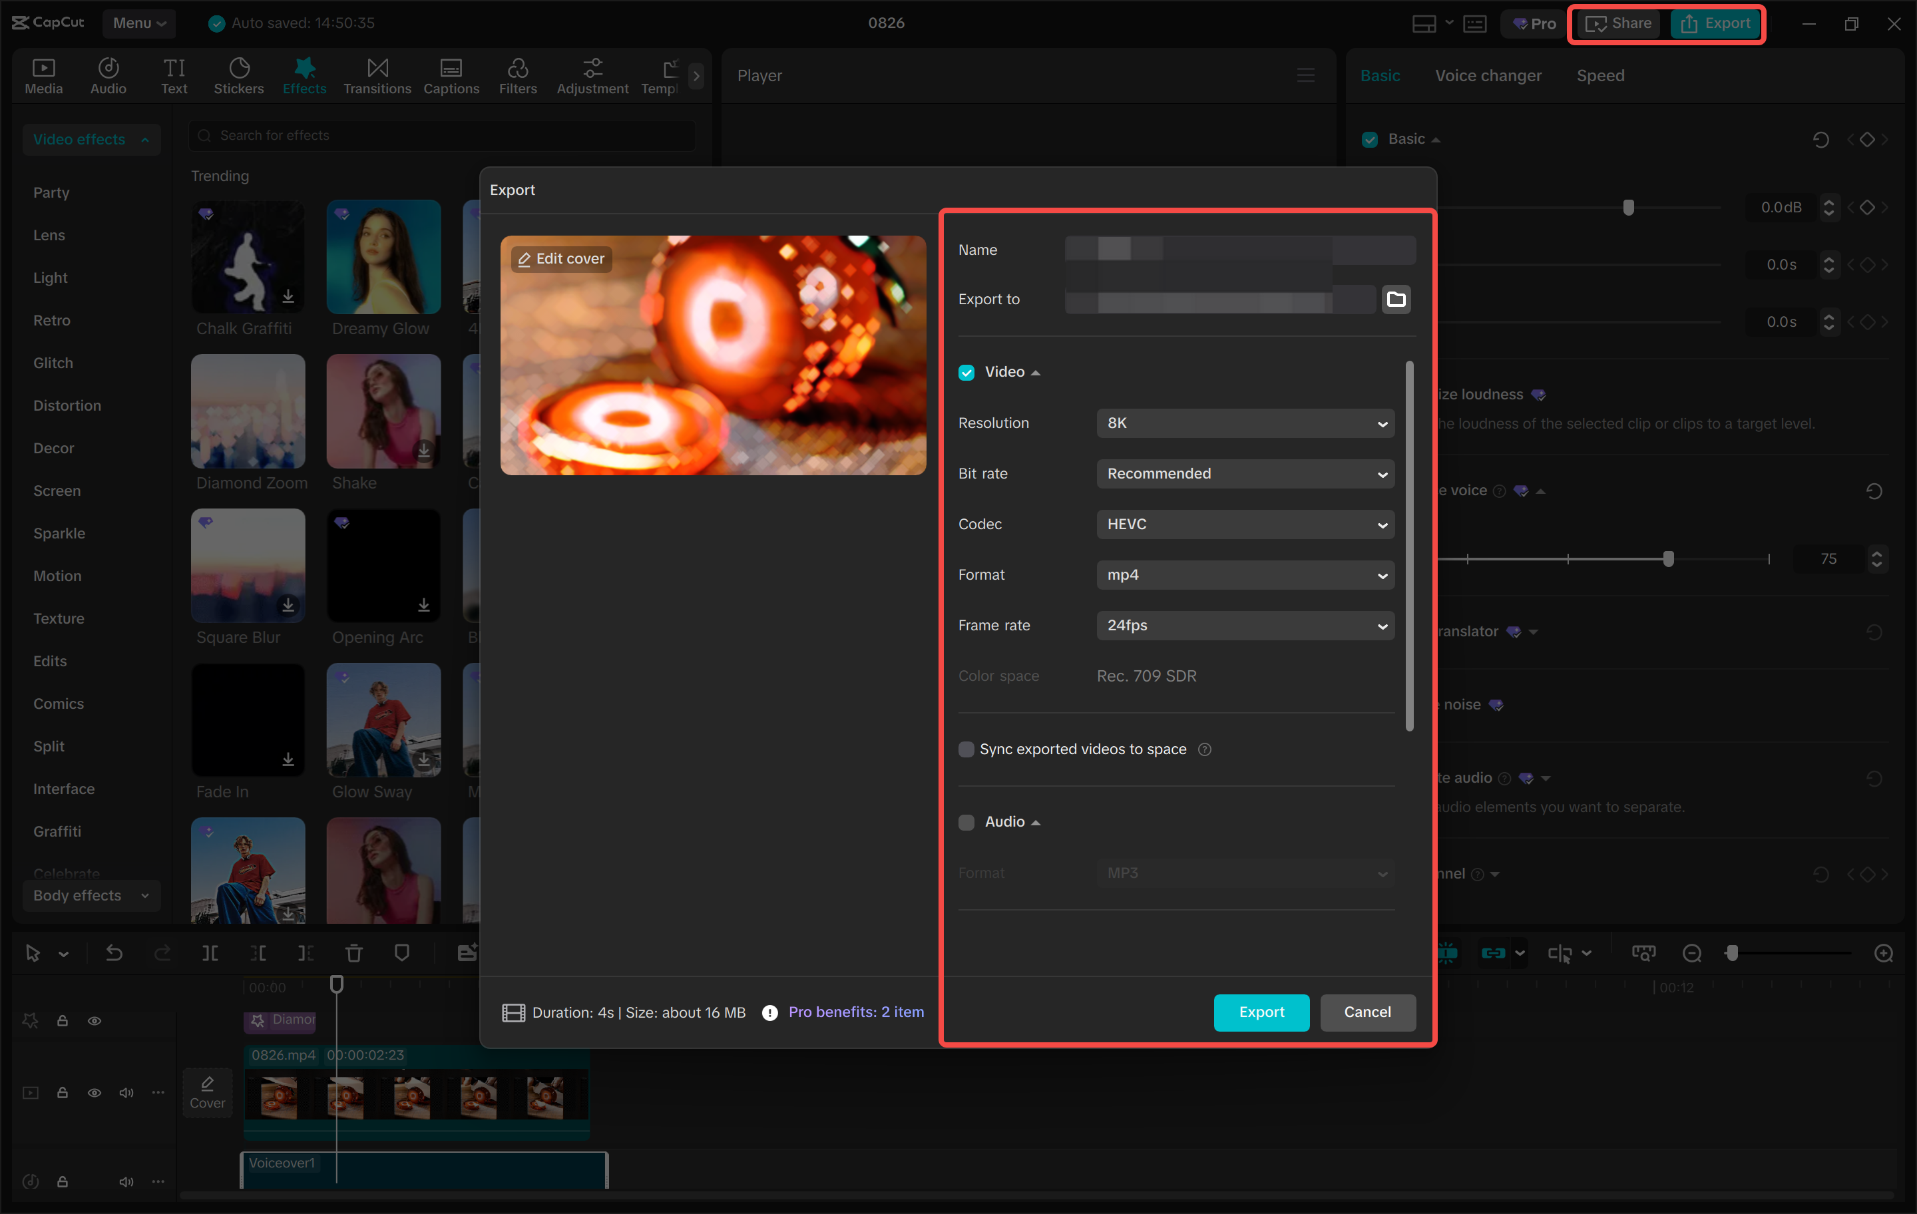Click the timeline zoom slider handle
Image resolution: width=1917 pixels, height=1214 pixels.
(x=1731, y=953)
